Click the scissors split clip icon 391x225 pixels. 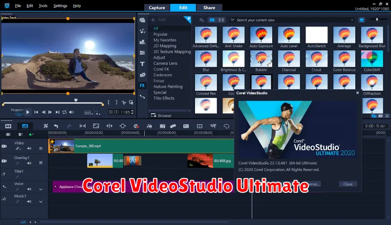click(x=124, y=102)
